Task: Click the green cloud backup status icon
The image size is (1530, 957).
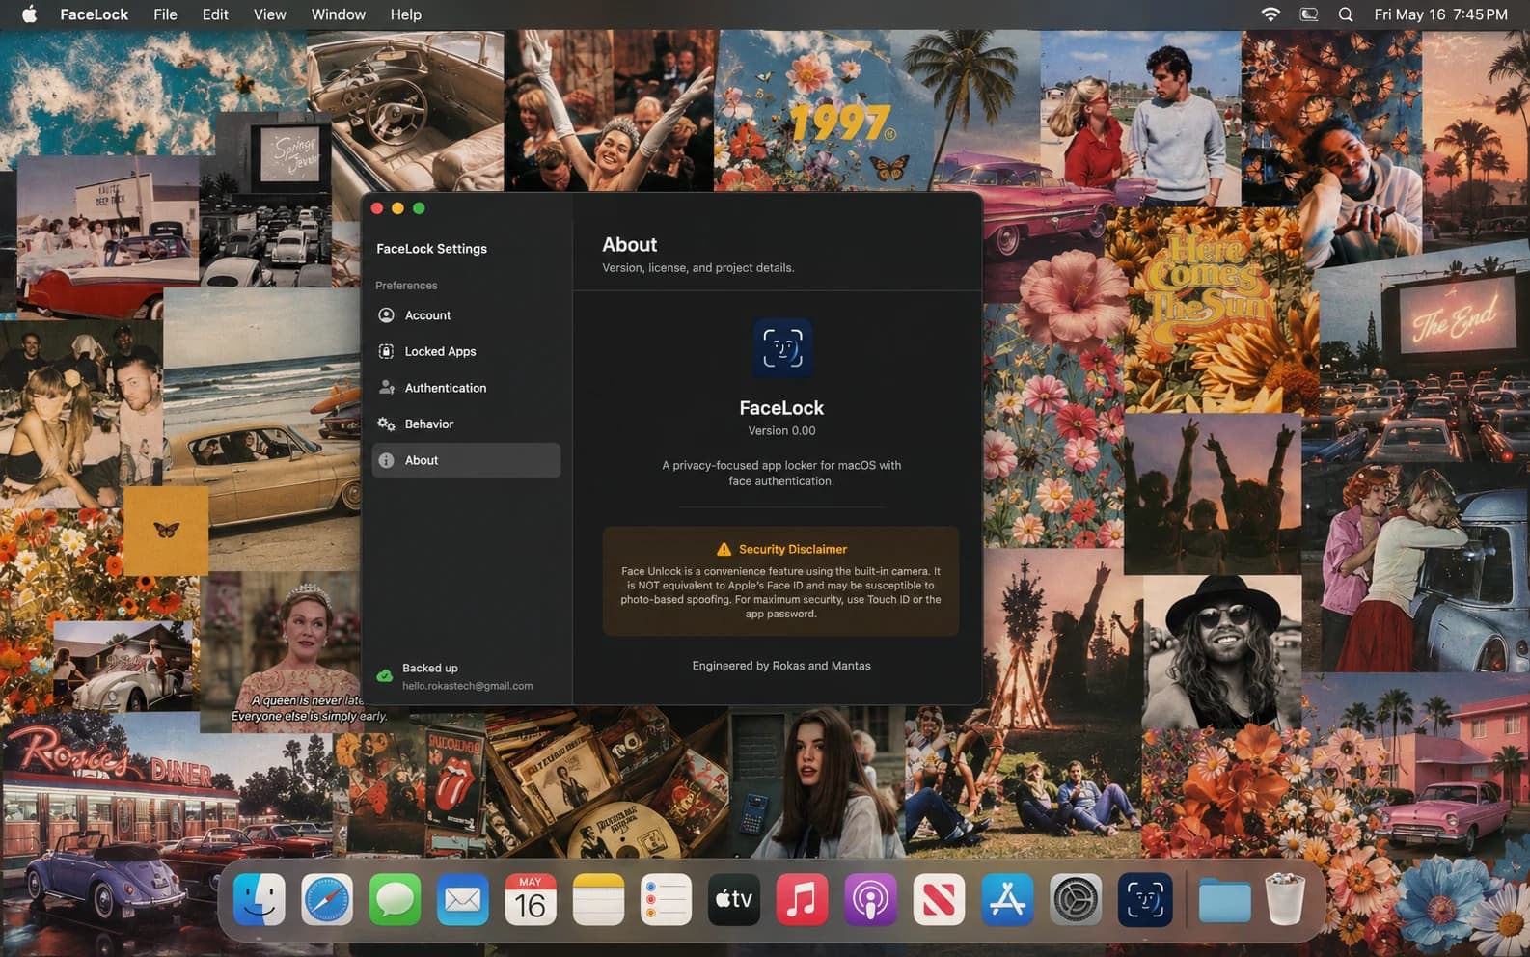Action: 384,676
